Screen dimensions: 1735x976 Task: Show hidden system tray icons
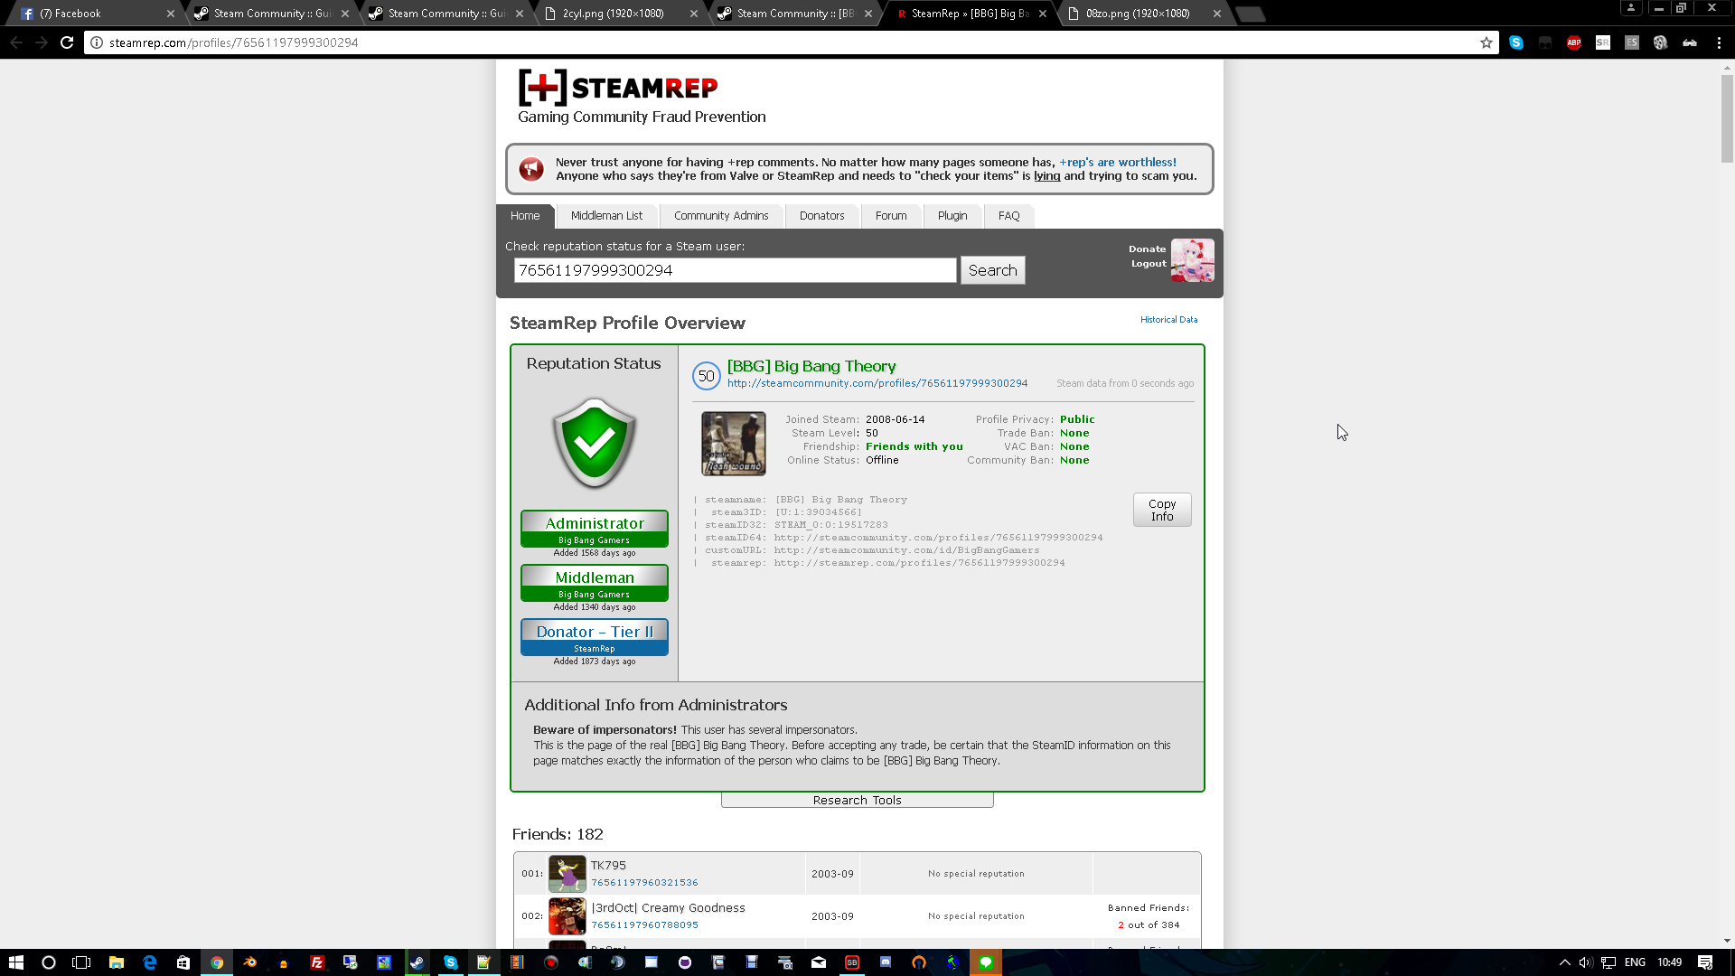click(1565, 962)
